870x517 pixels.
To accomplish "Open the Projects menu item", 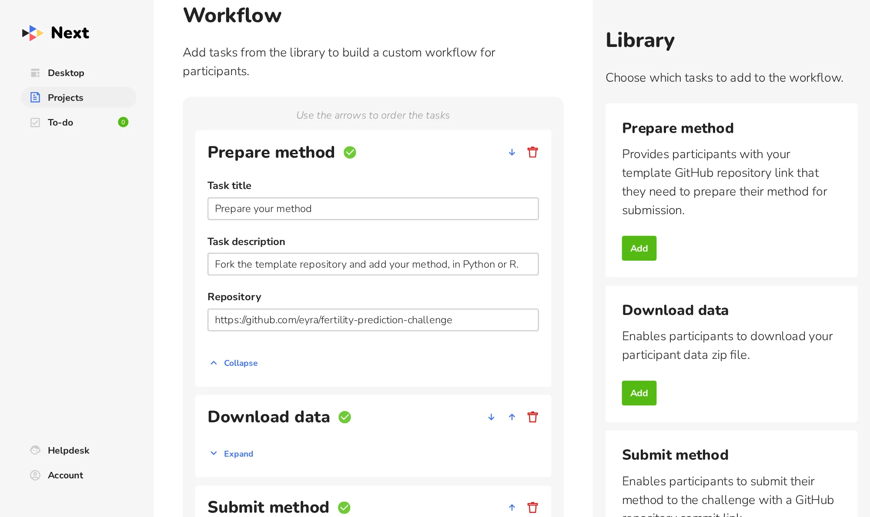I will pyautogui.click(x=79, y=98).
